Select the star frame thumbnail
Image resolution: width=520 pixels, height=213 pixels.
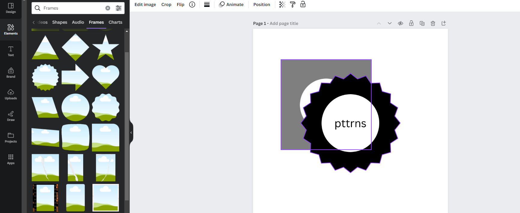click(x=106, y=47)
